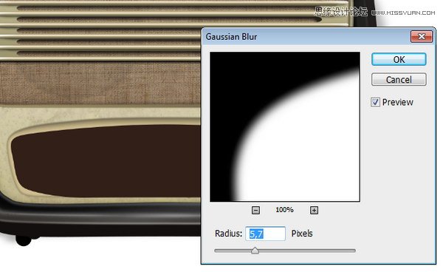This screenshot has width=443, height=272.
Task: Close the Gaussian Blur dialog
Action: (422, 36)
